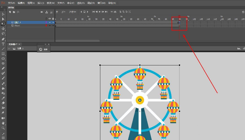Image resolution: width=245 pixels, height=140 pixels.
Task: Collapse the floating actions panel
Action: click(46, 44)
